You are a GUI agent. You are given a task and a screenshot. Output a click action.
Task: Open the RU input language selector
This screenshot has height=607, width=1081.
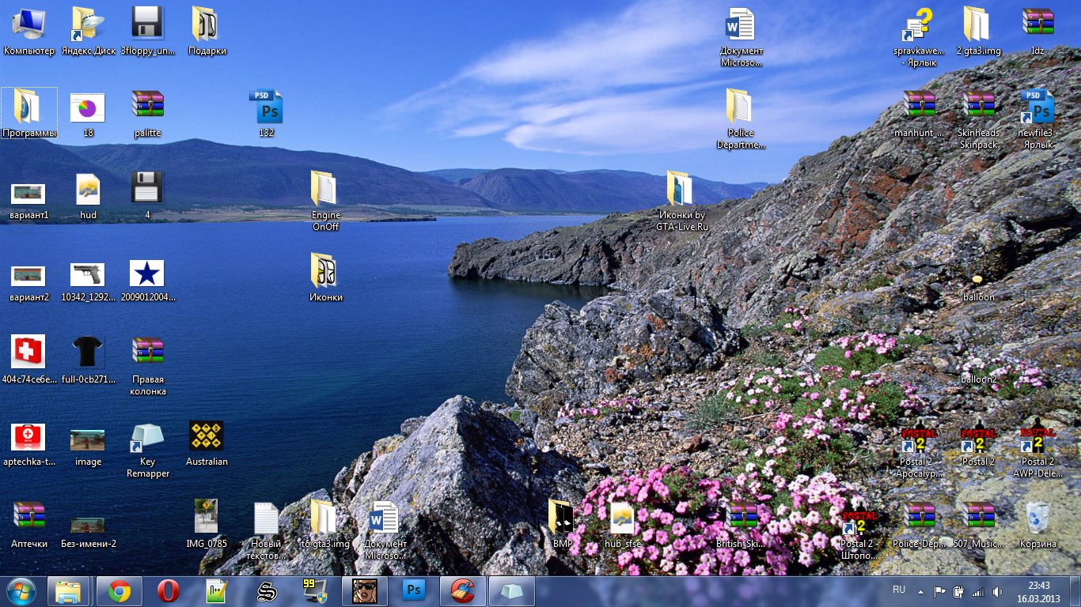pyautogui.click(x=899, y=590)
